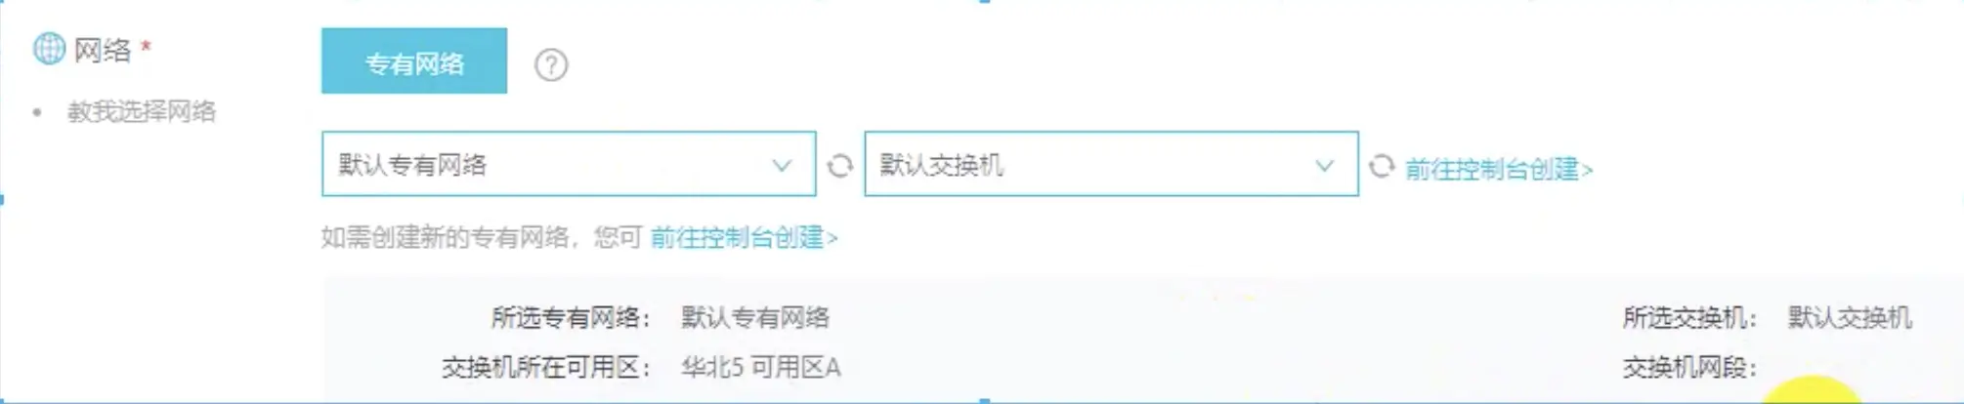Open the help question mark icon

click(551, 65)
